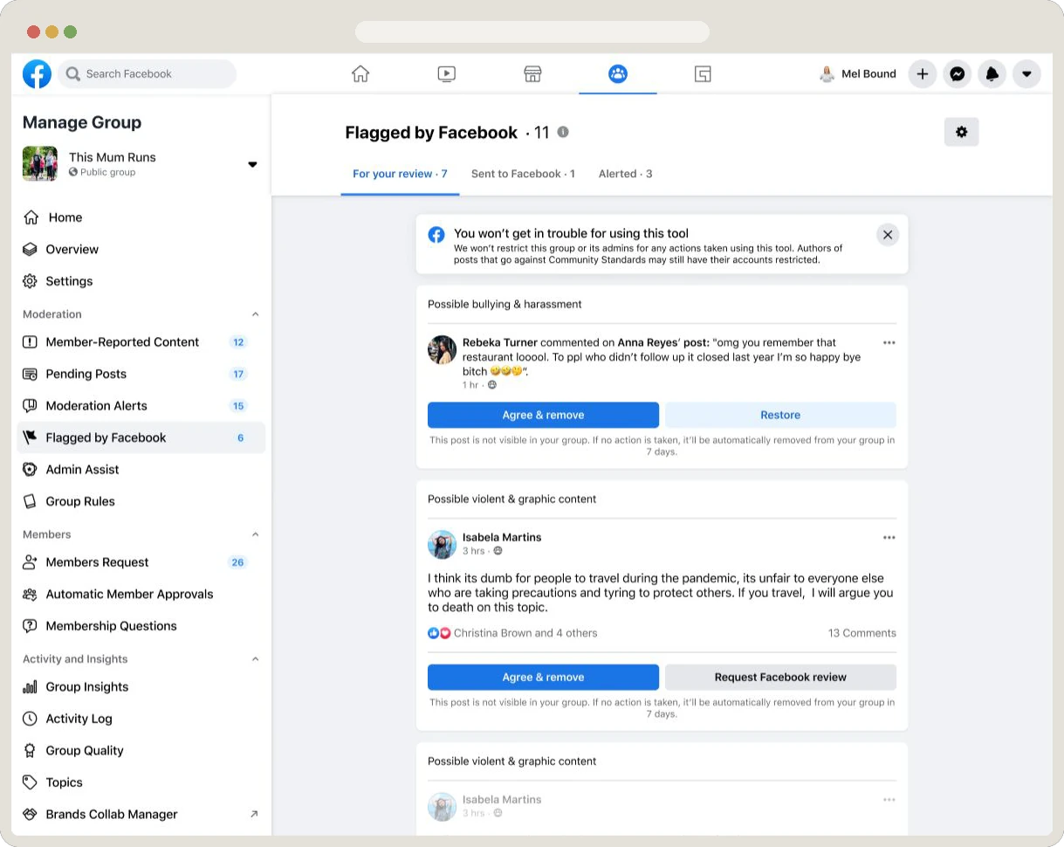
Task: Agree & remove Isabela Martins' travel post
Action: pyautogui.click(x=543, y=677)
